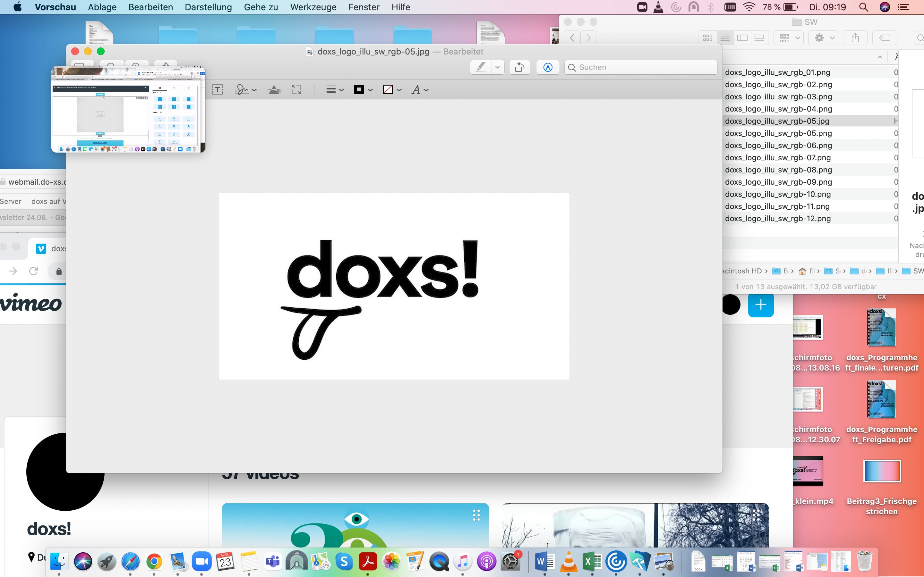Open VLC from the Dock
Viewport: 924px width, 577px height.
coord(569,561)
